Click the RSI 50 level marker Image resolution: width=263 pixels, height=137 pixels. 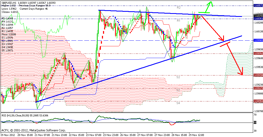(x=255, y=123)
